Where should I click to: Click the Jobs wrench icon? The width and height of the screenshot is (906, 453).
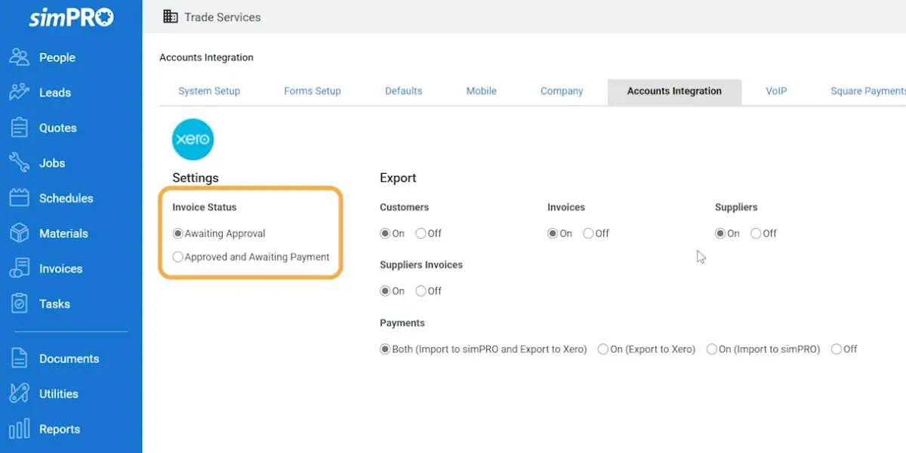coord(19,163)
